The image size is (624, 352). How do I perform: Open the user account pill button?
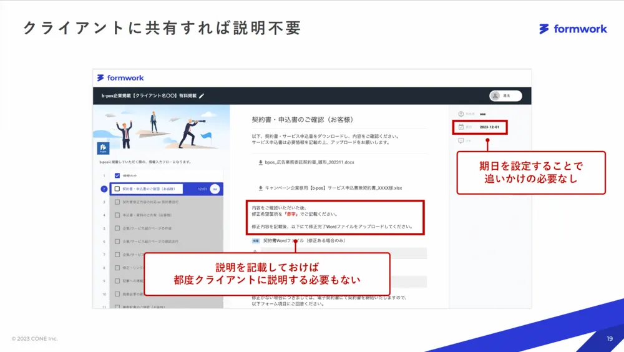[x=505, y=96]
